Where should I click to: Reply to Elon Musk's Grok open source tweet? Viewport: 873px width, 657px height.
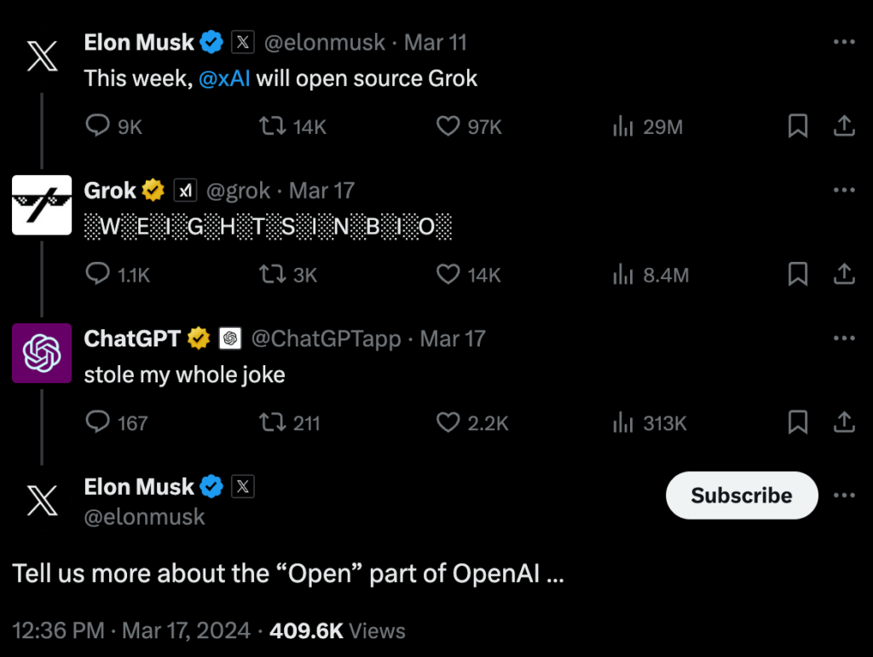pos(98,127)
